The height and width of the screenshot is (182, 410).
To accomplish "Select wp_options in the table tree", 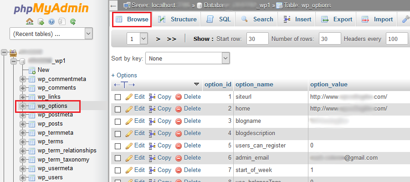I will pyautogui.click(x=52, y=106).
